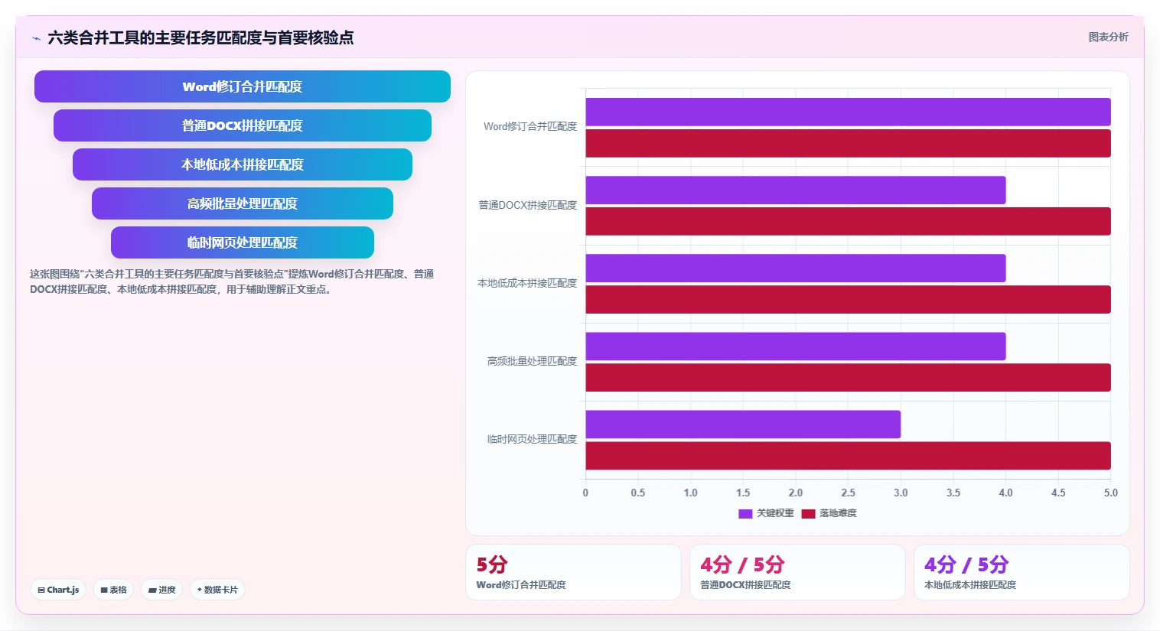Click the red bar for 普通DOCX拼接匹配度
This screenshot has height=631, width=1160.
[x=848, y=221]
